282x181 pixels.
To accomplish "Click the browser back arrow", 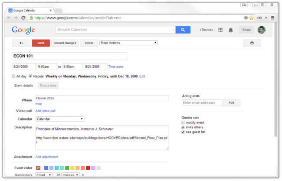I will pyautogui.click(x=9, y=18).
